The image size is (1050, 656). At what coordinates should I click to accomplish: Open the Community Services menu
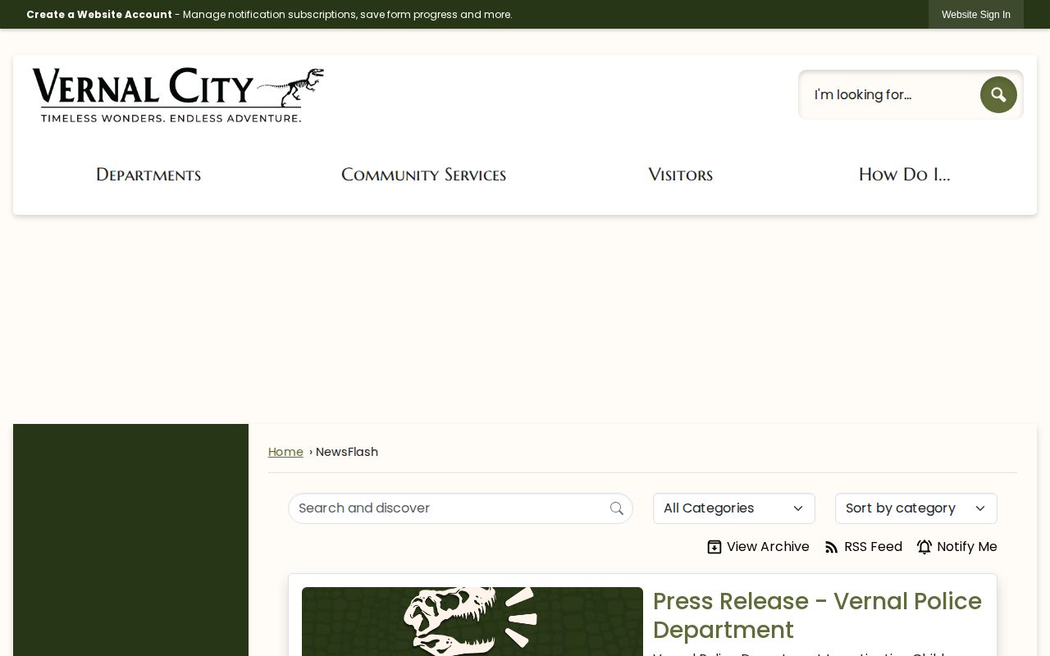[x=423, y=175]
